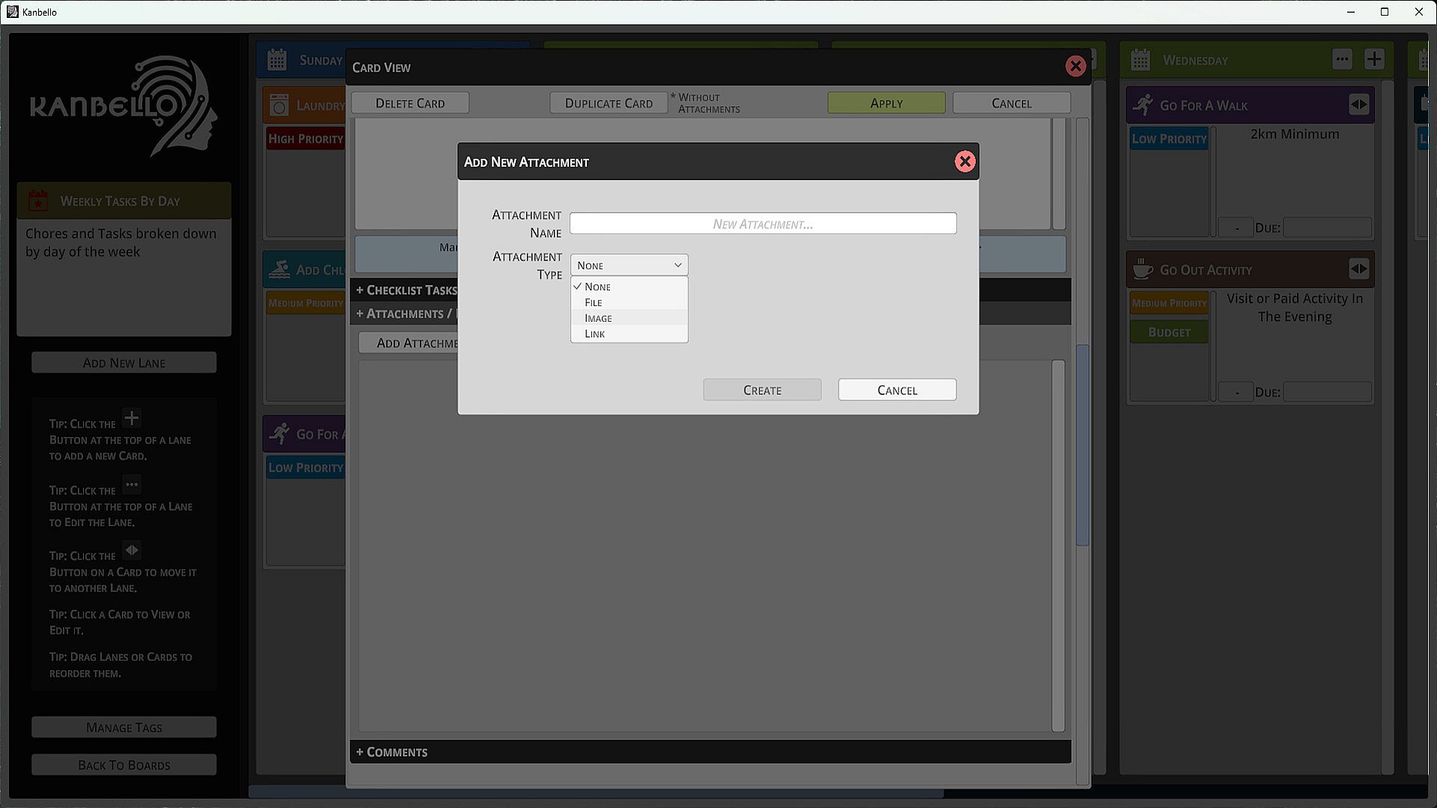Viewport: 1437px width, 808px height.
Task: Click the Attachment Name input field
Action: coord(763,224)
